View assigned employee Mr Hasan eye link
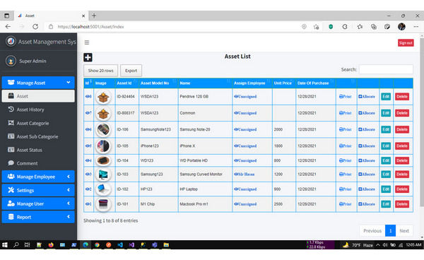Image resolution: width=424 pixels, height=260 pixels. pyautogui.click(x=245, y=175)
